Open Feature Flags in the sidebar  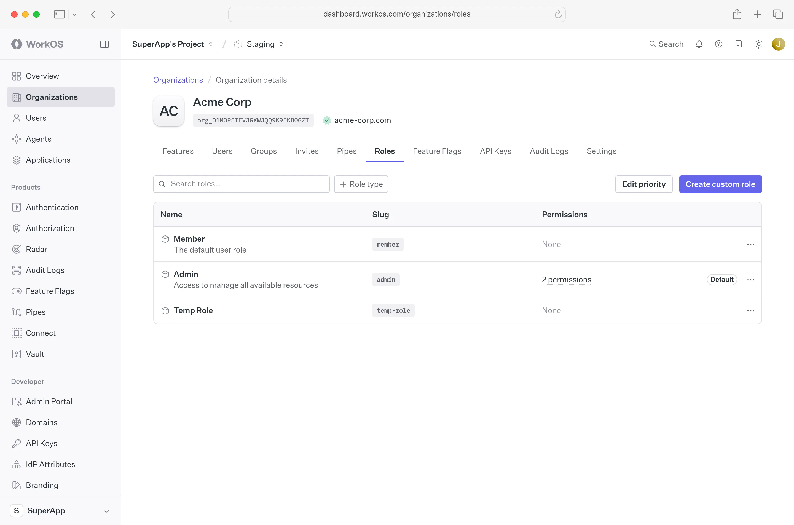[x=61, y=291]
